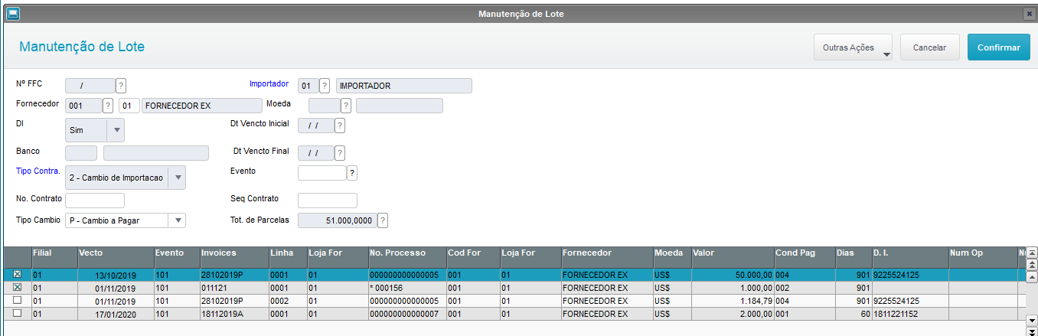
Task: Click single down arrow in grid scroll
Action: pyautogui.click(x=1031, y=320)
